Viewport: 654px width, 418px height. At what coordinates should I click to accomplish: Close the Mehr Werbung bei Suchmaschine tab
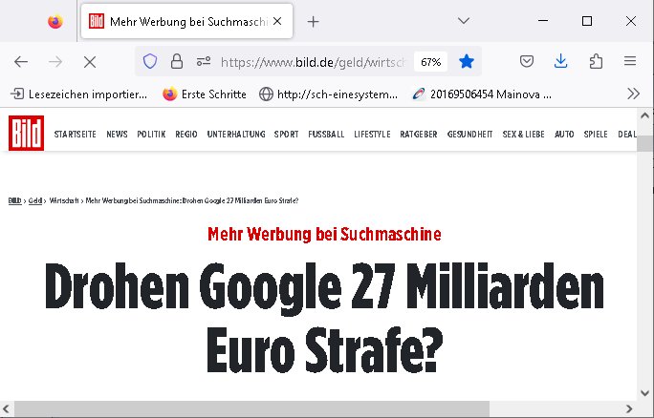(277, 21)
